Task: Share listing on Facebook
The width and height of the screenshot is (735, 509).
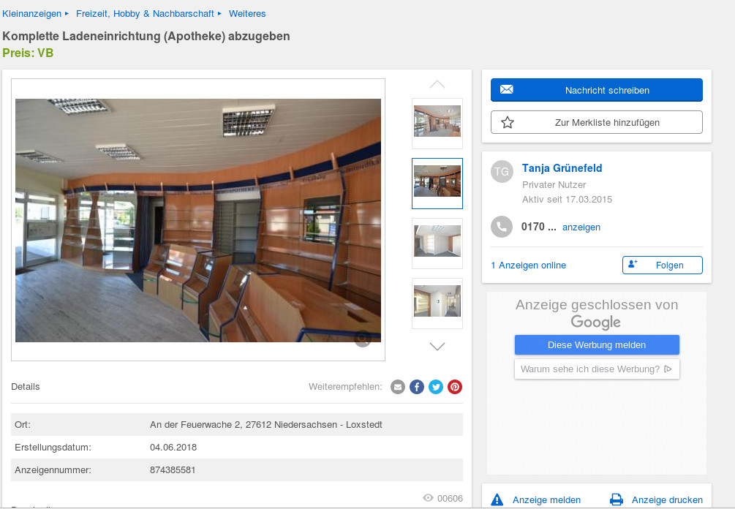Action: (x=417, y=387)
